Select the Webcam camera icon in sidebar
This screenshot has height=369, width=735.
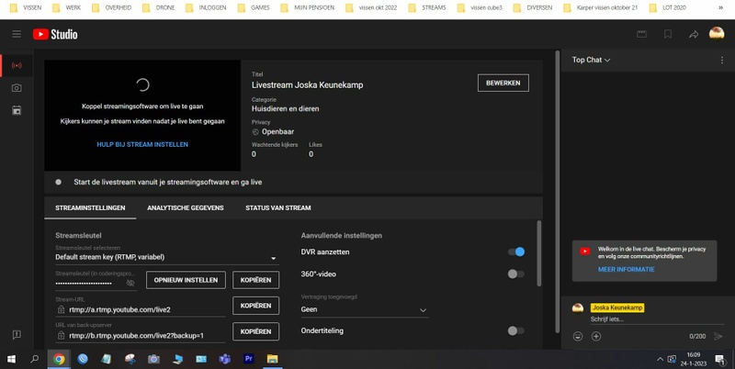17,88
